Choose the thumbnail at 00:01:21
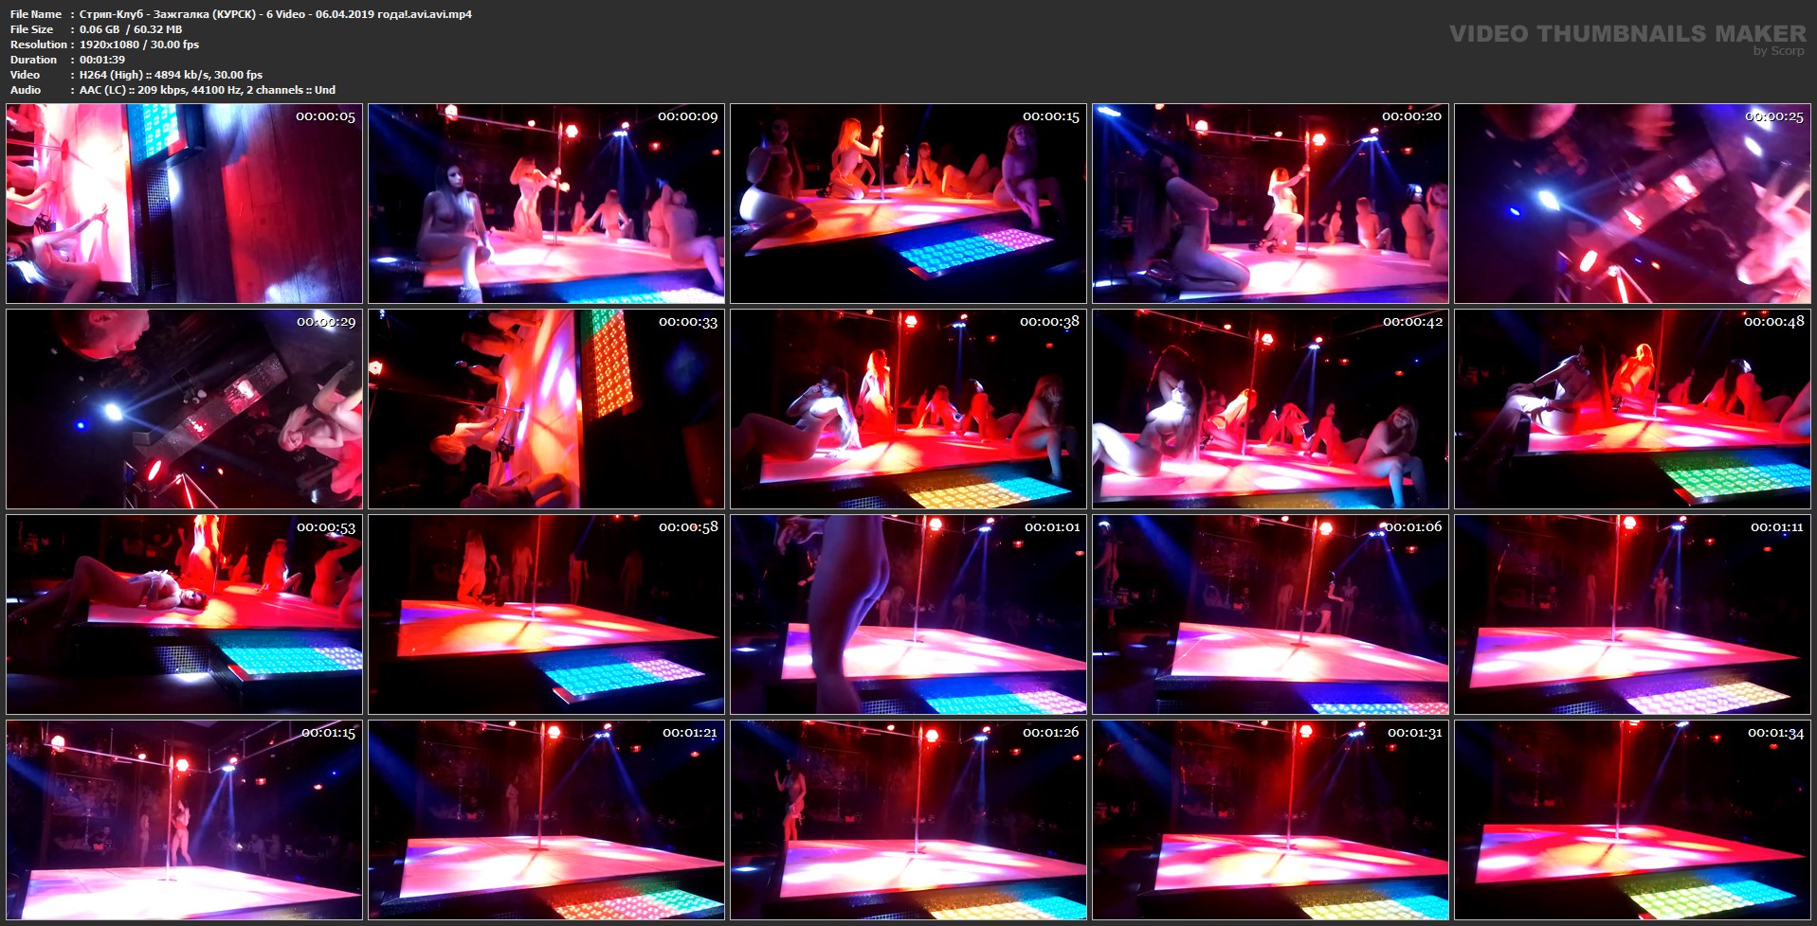The width and height of the screenshot is (1817, 926). point(546,820)
